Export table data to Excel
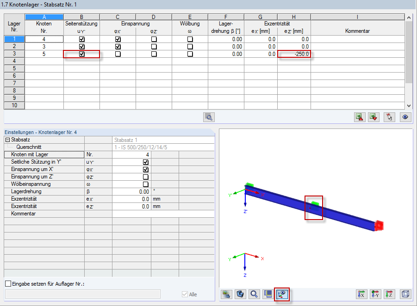Image resolution: width=417 pixels, height=306 pixels. tap(360, 117)
